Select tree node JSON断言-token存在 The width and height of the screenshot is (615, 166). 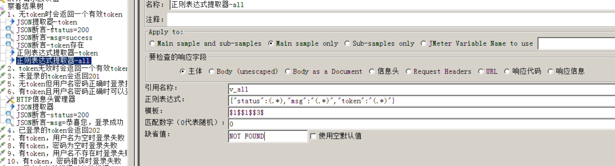[x=50, y=45]
